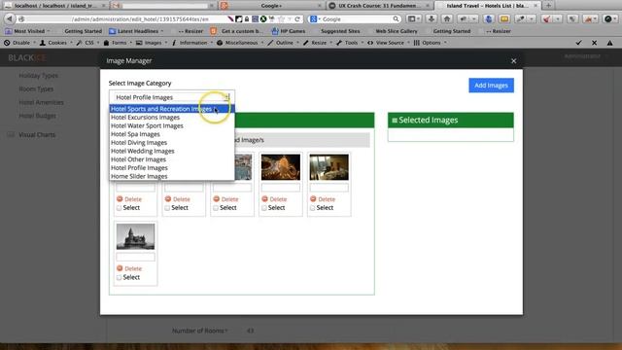Viewport: 622px width, 350px height.
Task: Reload the page via the refresh icon
Action: pos(296,19)
